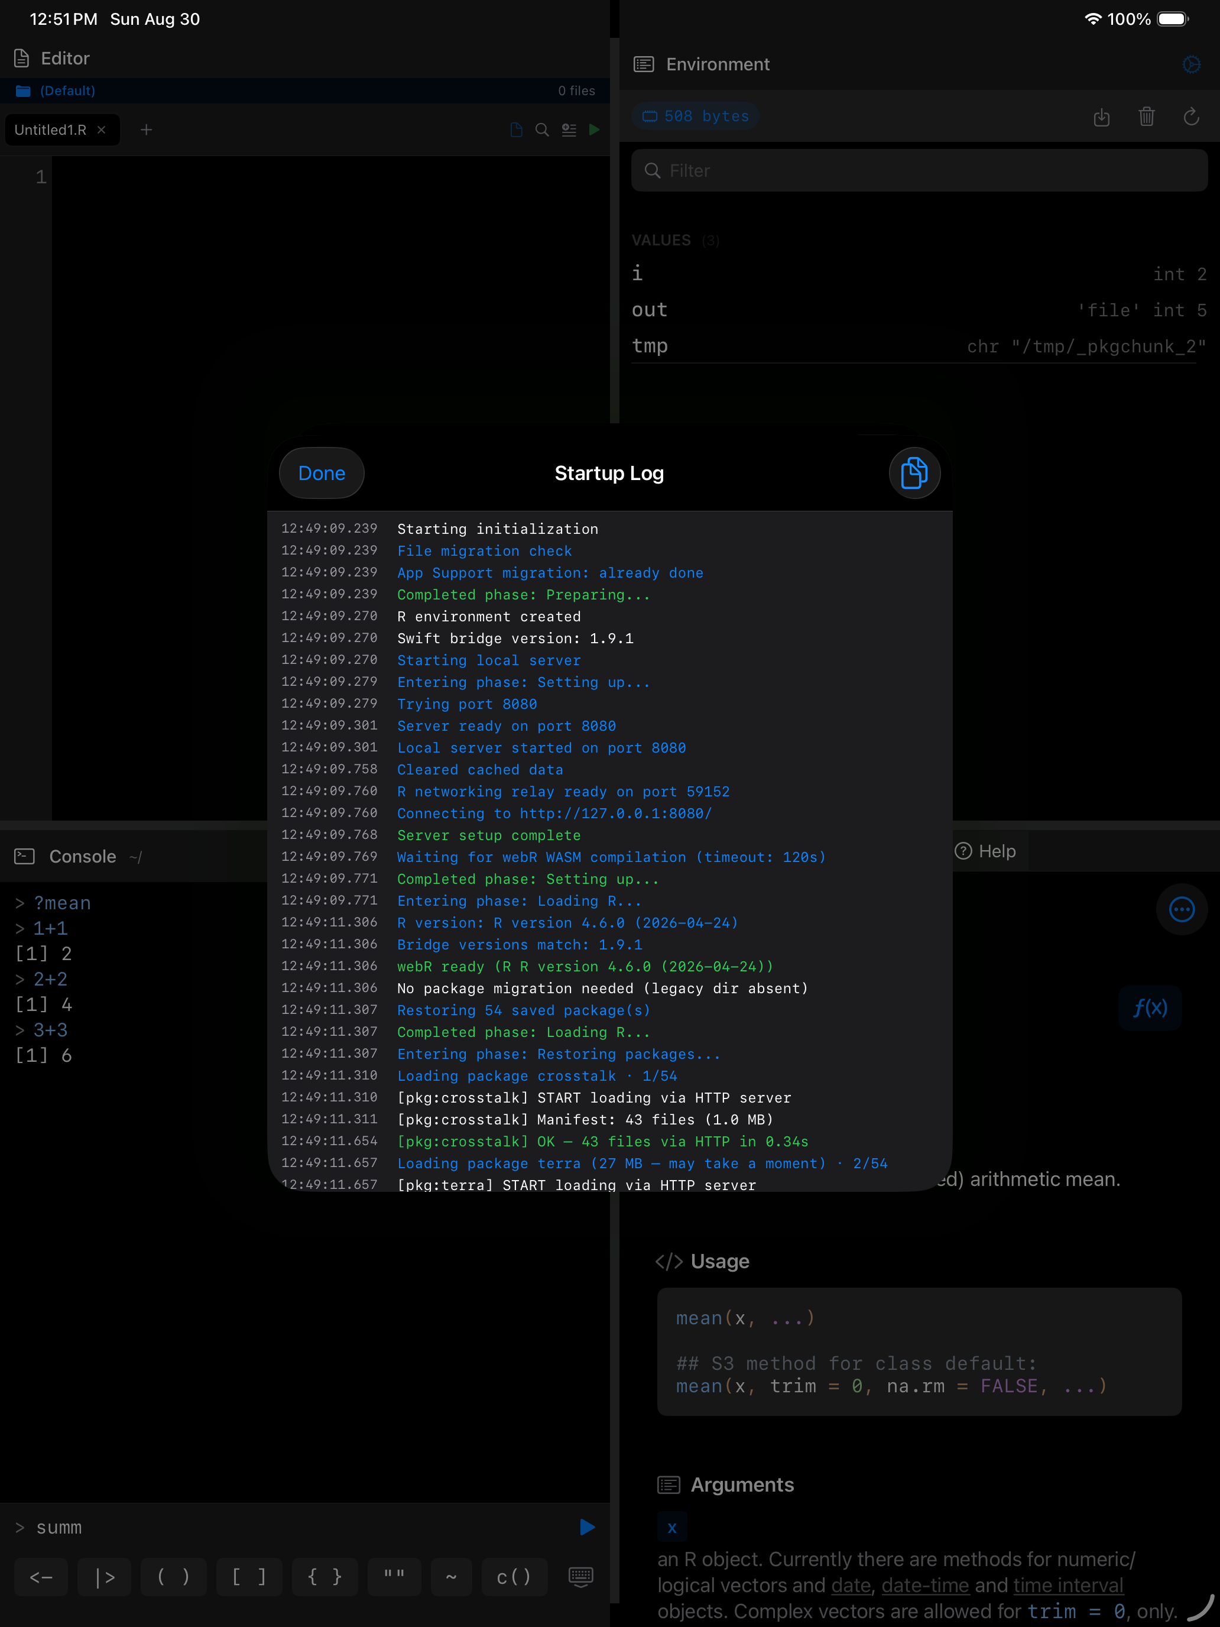Click log line 'Cleared cached data'
This screenshot has height=1627, width=1220.
480,769
